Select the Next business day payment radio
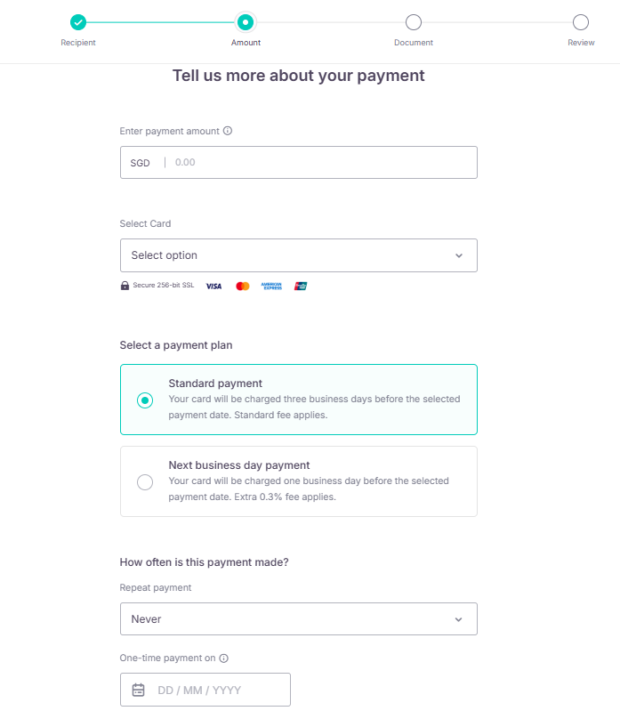This screenshot has height=727, width=620. click(145, 482)
